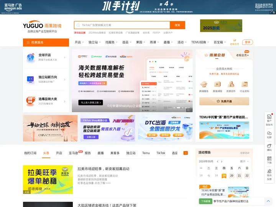Open the 社群 chat icon in sidebar
276x207 pixels.
click(x=269, y=133)
